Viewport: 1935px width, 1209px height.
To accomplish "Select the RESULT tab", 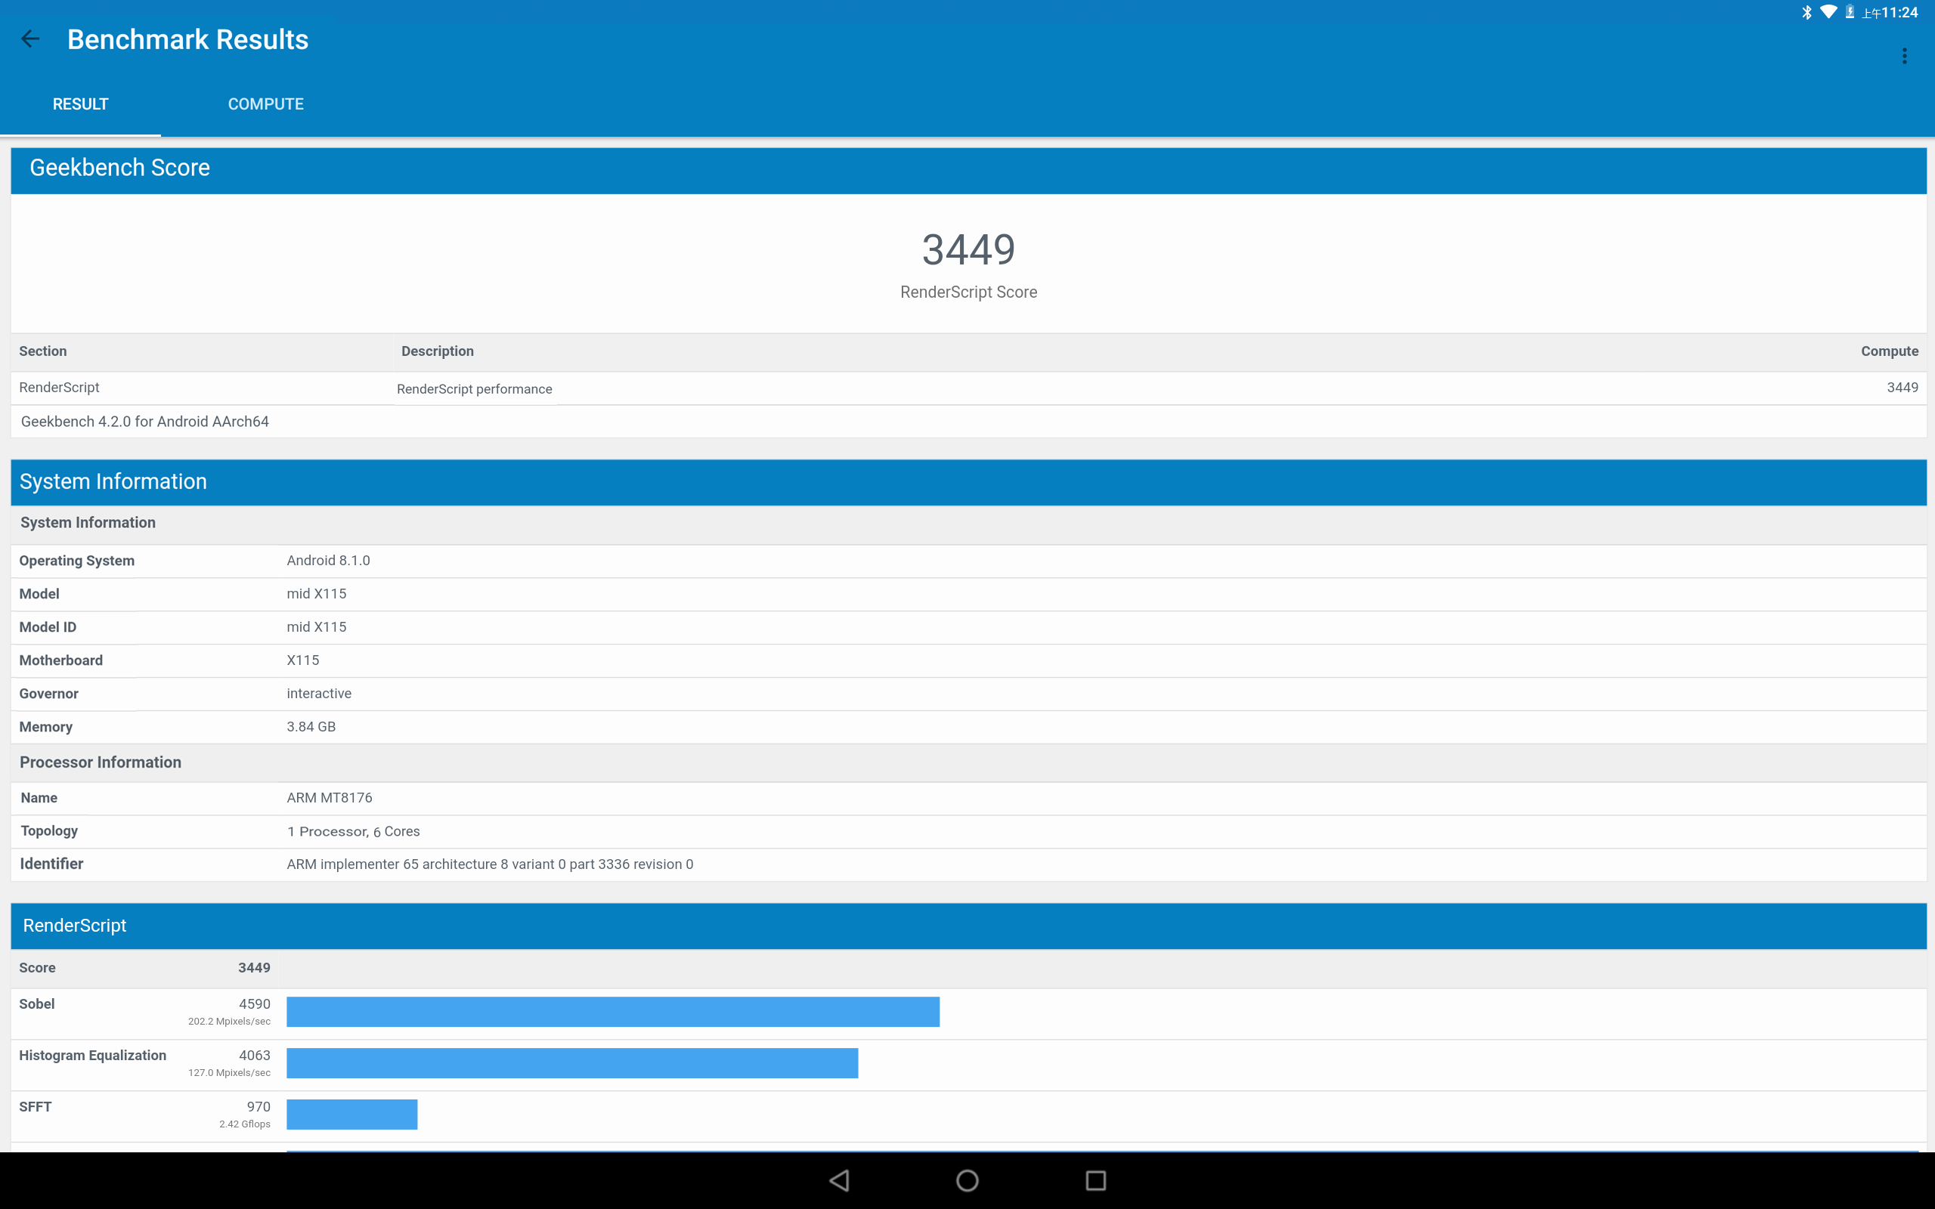I will coord(80,104).
